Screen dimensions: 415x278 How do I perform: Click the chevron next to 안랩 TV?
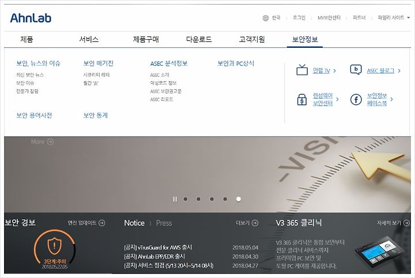[x=334, y=71]
